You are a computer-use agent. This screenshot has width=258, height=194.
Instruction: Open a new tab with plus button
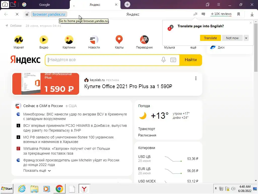coord(127,5)
